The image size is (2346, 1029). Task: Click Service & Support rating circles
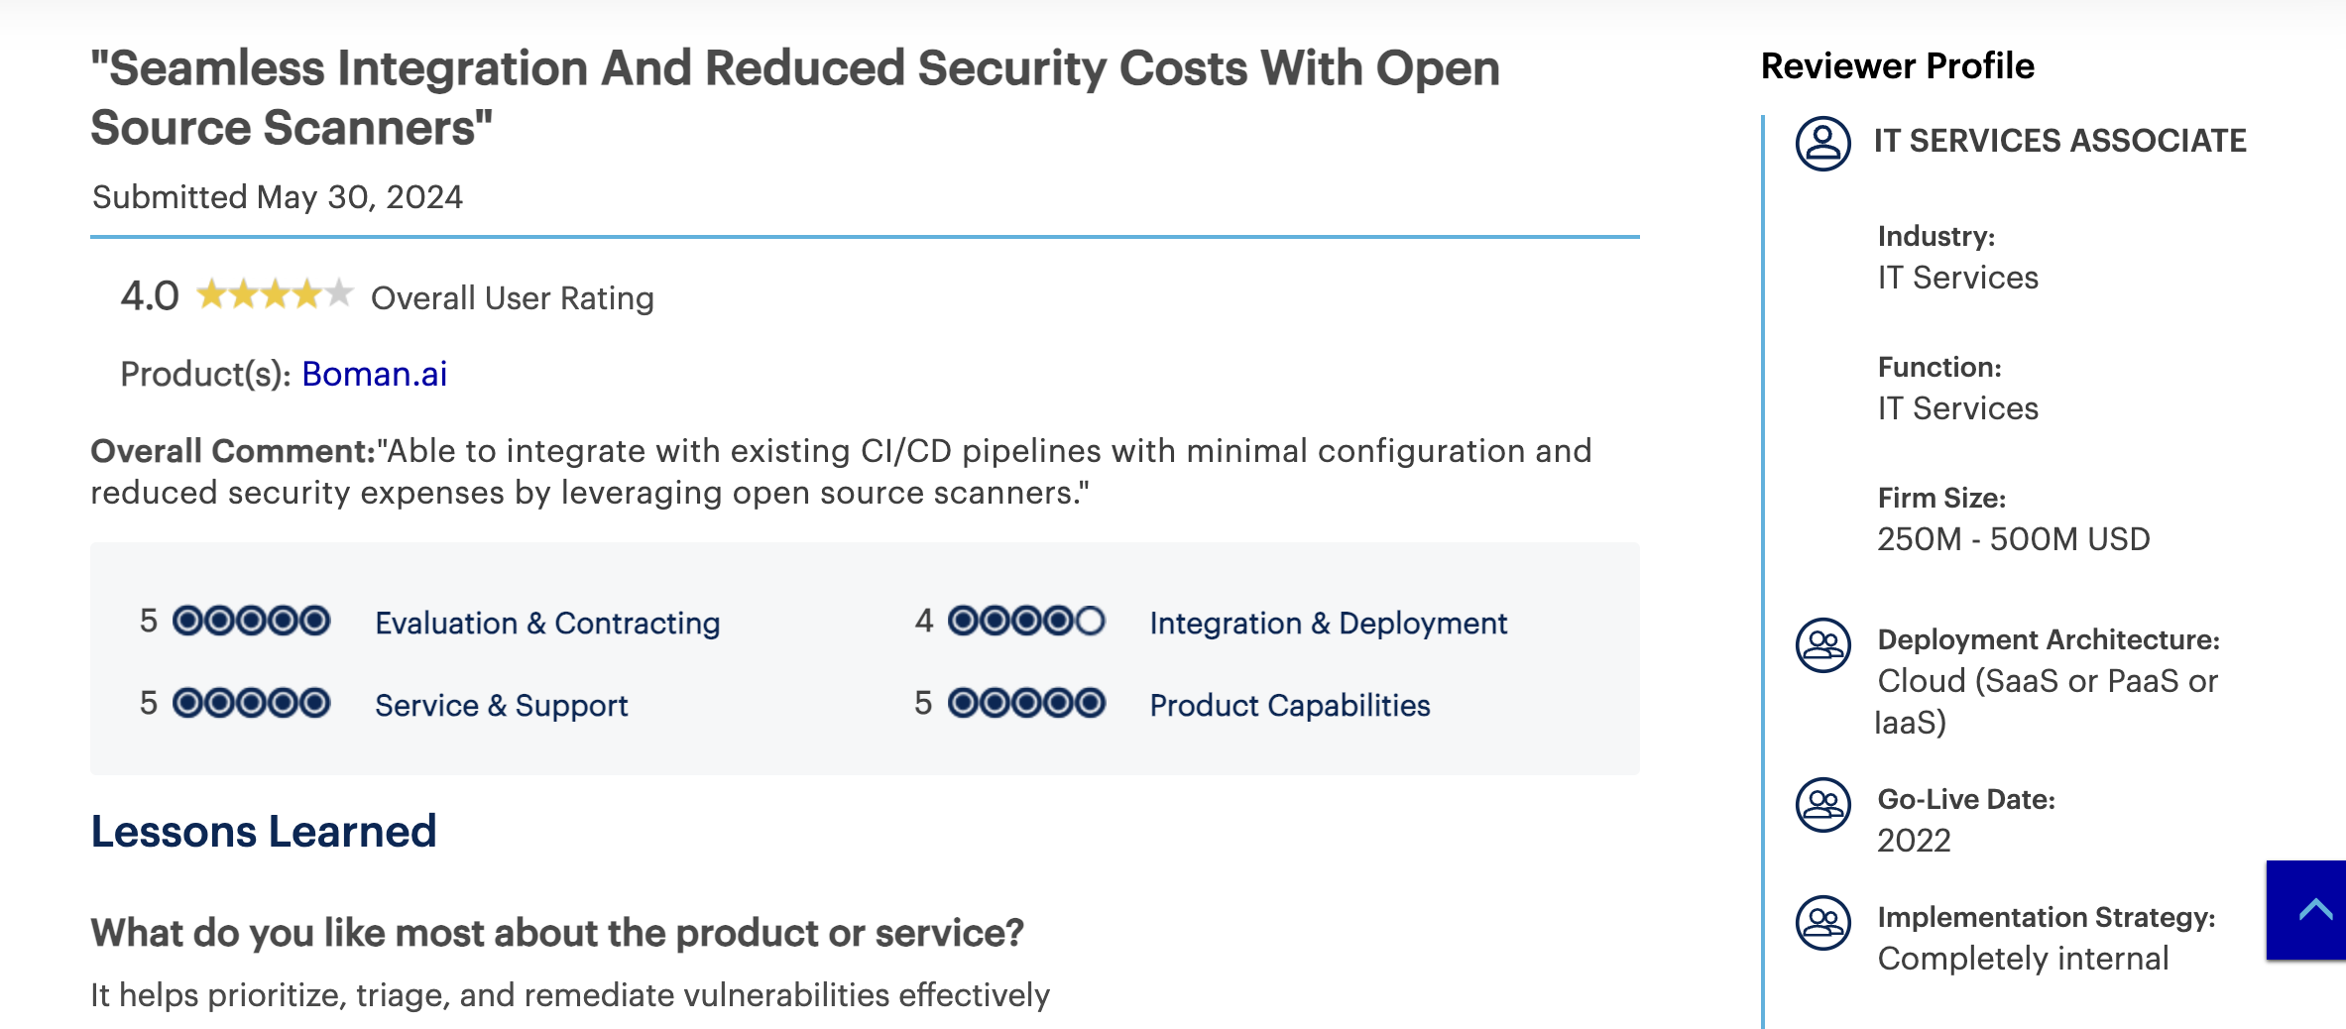[x=251, y=704]
